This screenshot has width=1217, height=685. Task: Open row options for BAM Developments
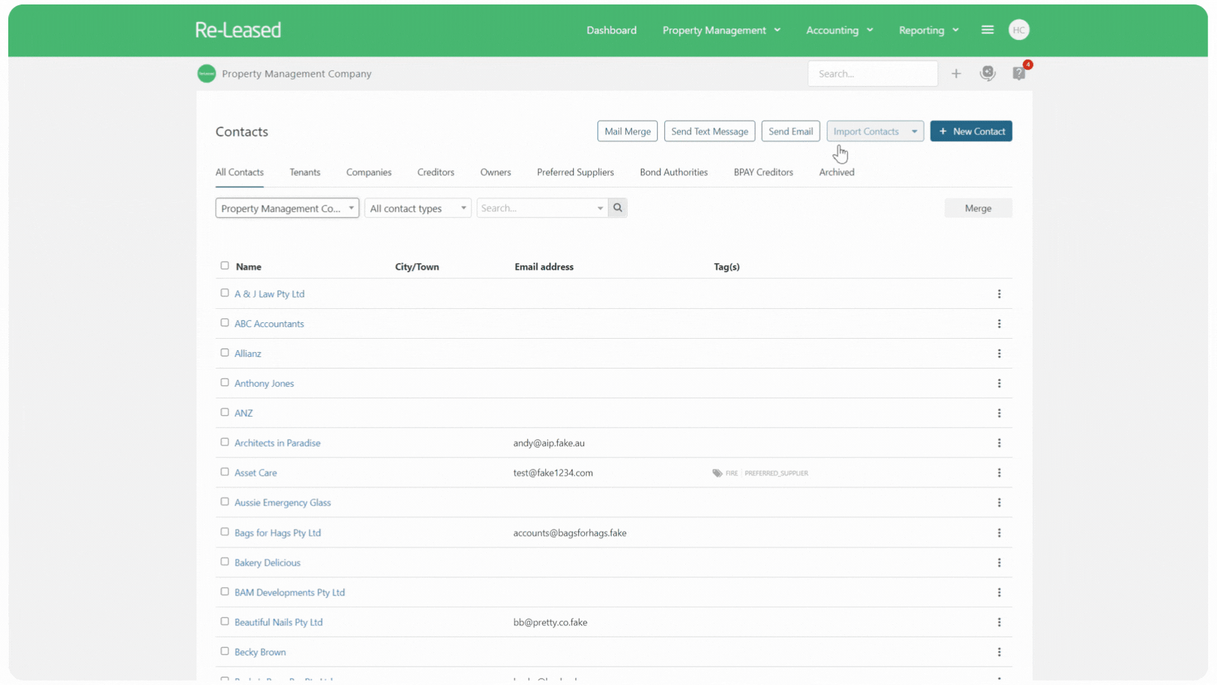(999, 592)
